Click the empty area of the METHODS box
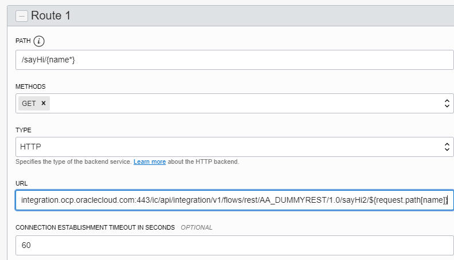 (246, 103)
